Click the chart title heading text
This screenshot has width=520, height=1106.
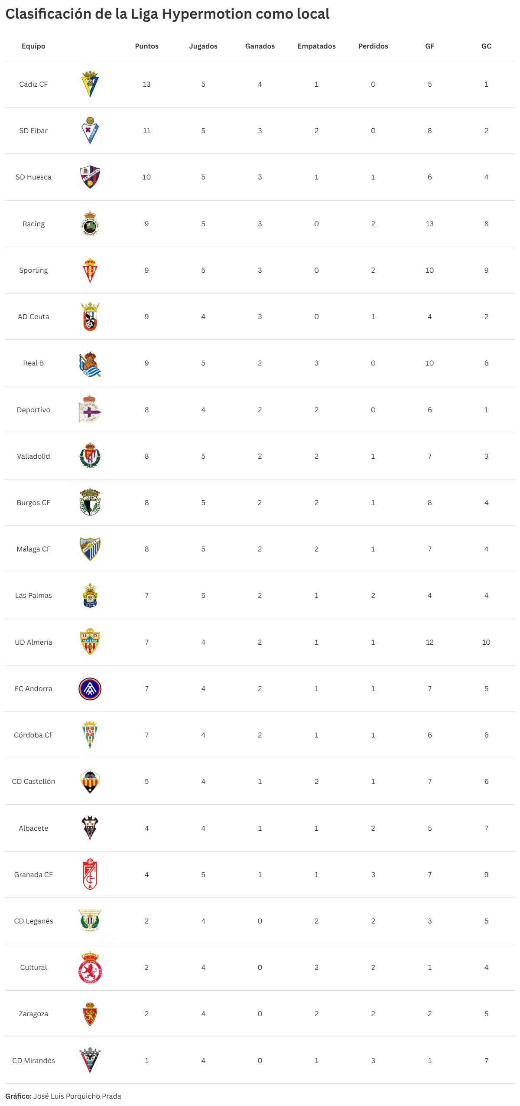[167, 14]
